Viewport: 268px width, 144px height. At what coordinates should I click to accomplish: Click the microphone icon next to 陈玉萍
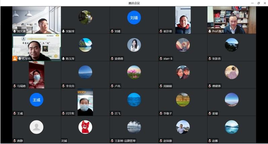(63, 59)
